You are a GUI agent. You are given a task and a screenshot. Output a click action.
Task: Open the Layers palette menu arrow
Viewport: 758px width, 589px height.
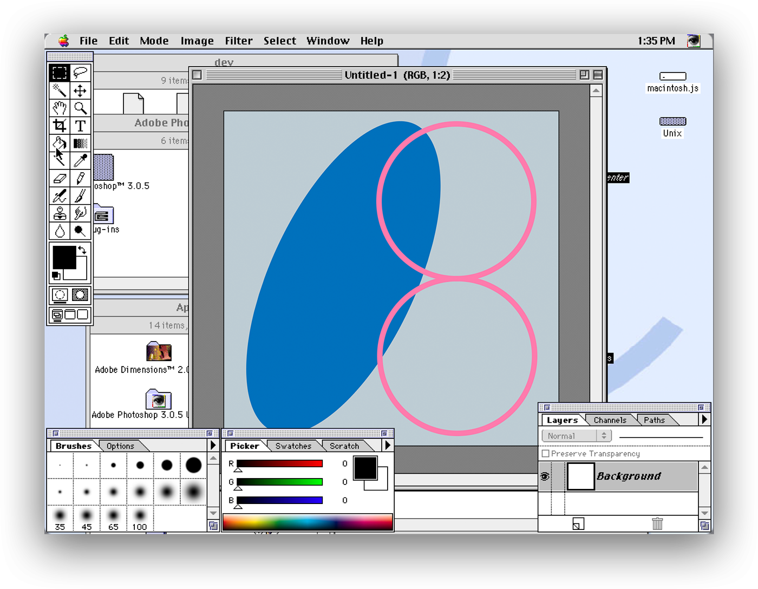(x=704, y=419)
